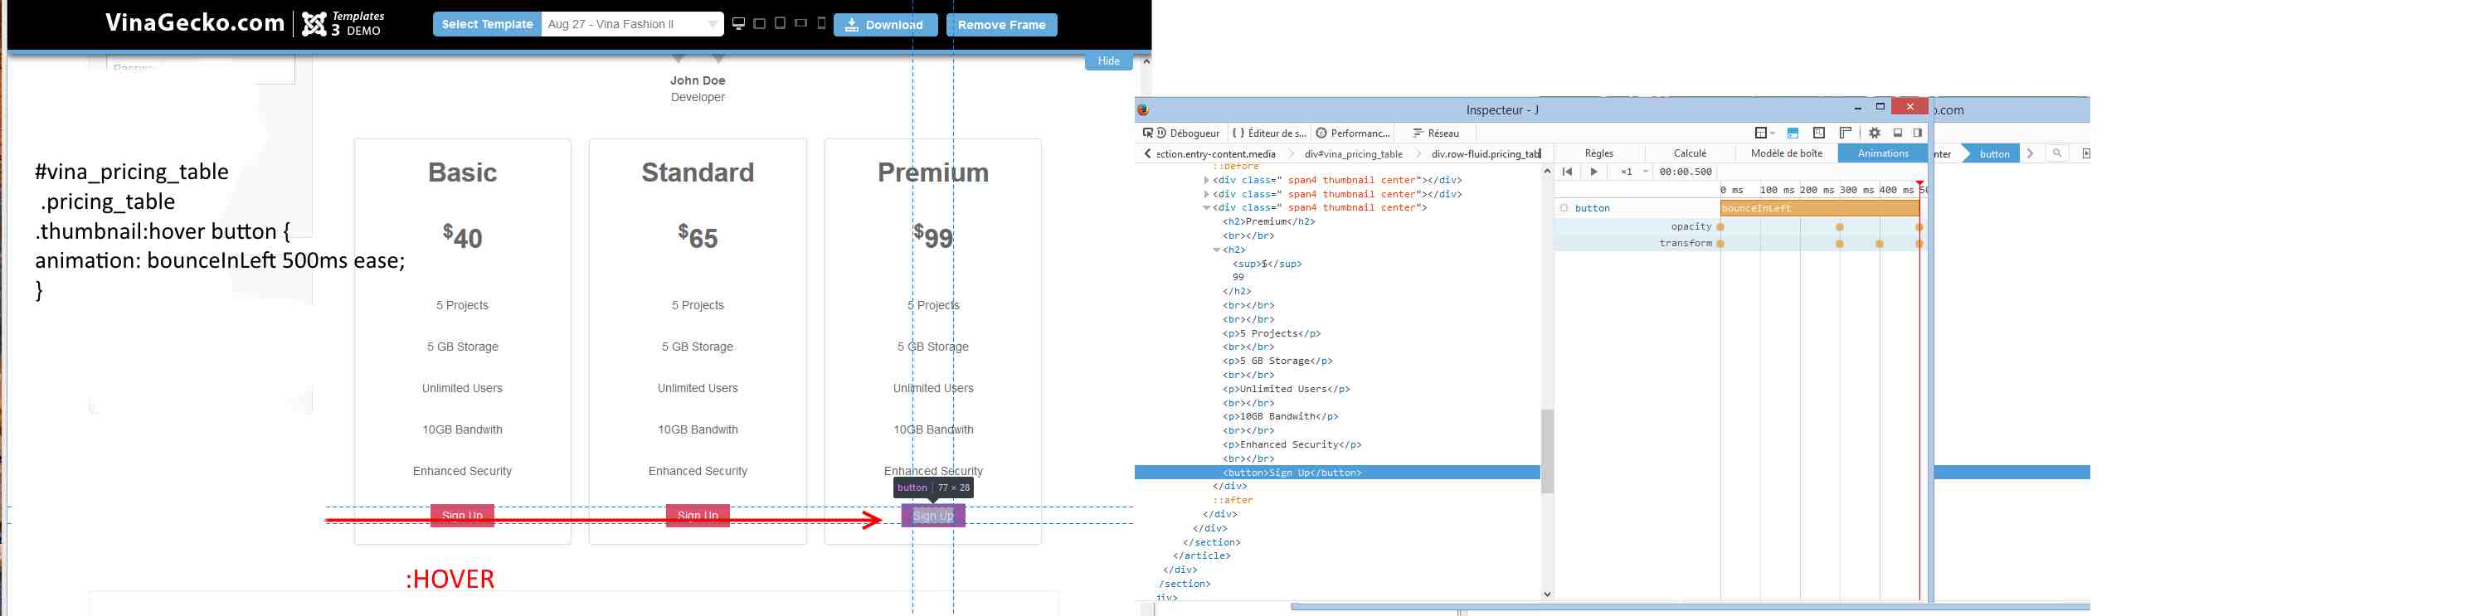
Task: Select landscape phone preview icon
Action: pos(801,23)
